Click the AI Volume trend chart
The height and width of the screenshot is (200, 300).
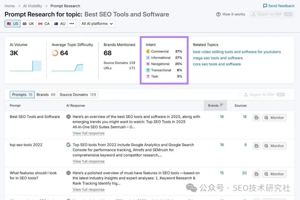tap(26, 66)
